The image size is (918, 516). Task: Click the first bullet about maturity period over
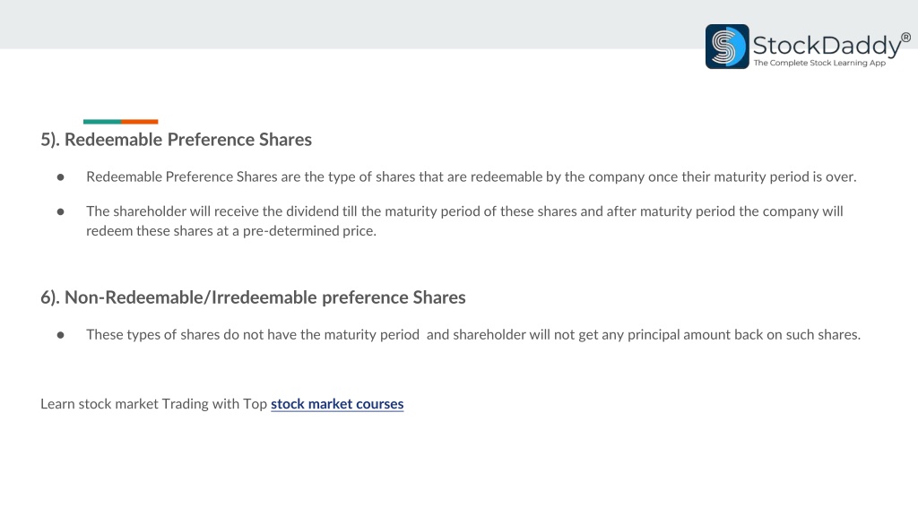472,176
